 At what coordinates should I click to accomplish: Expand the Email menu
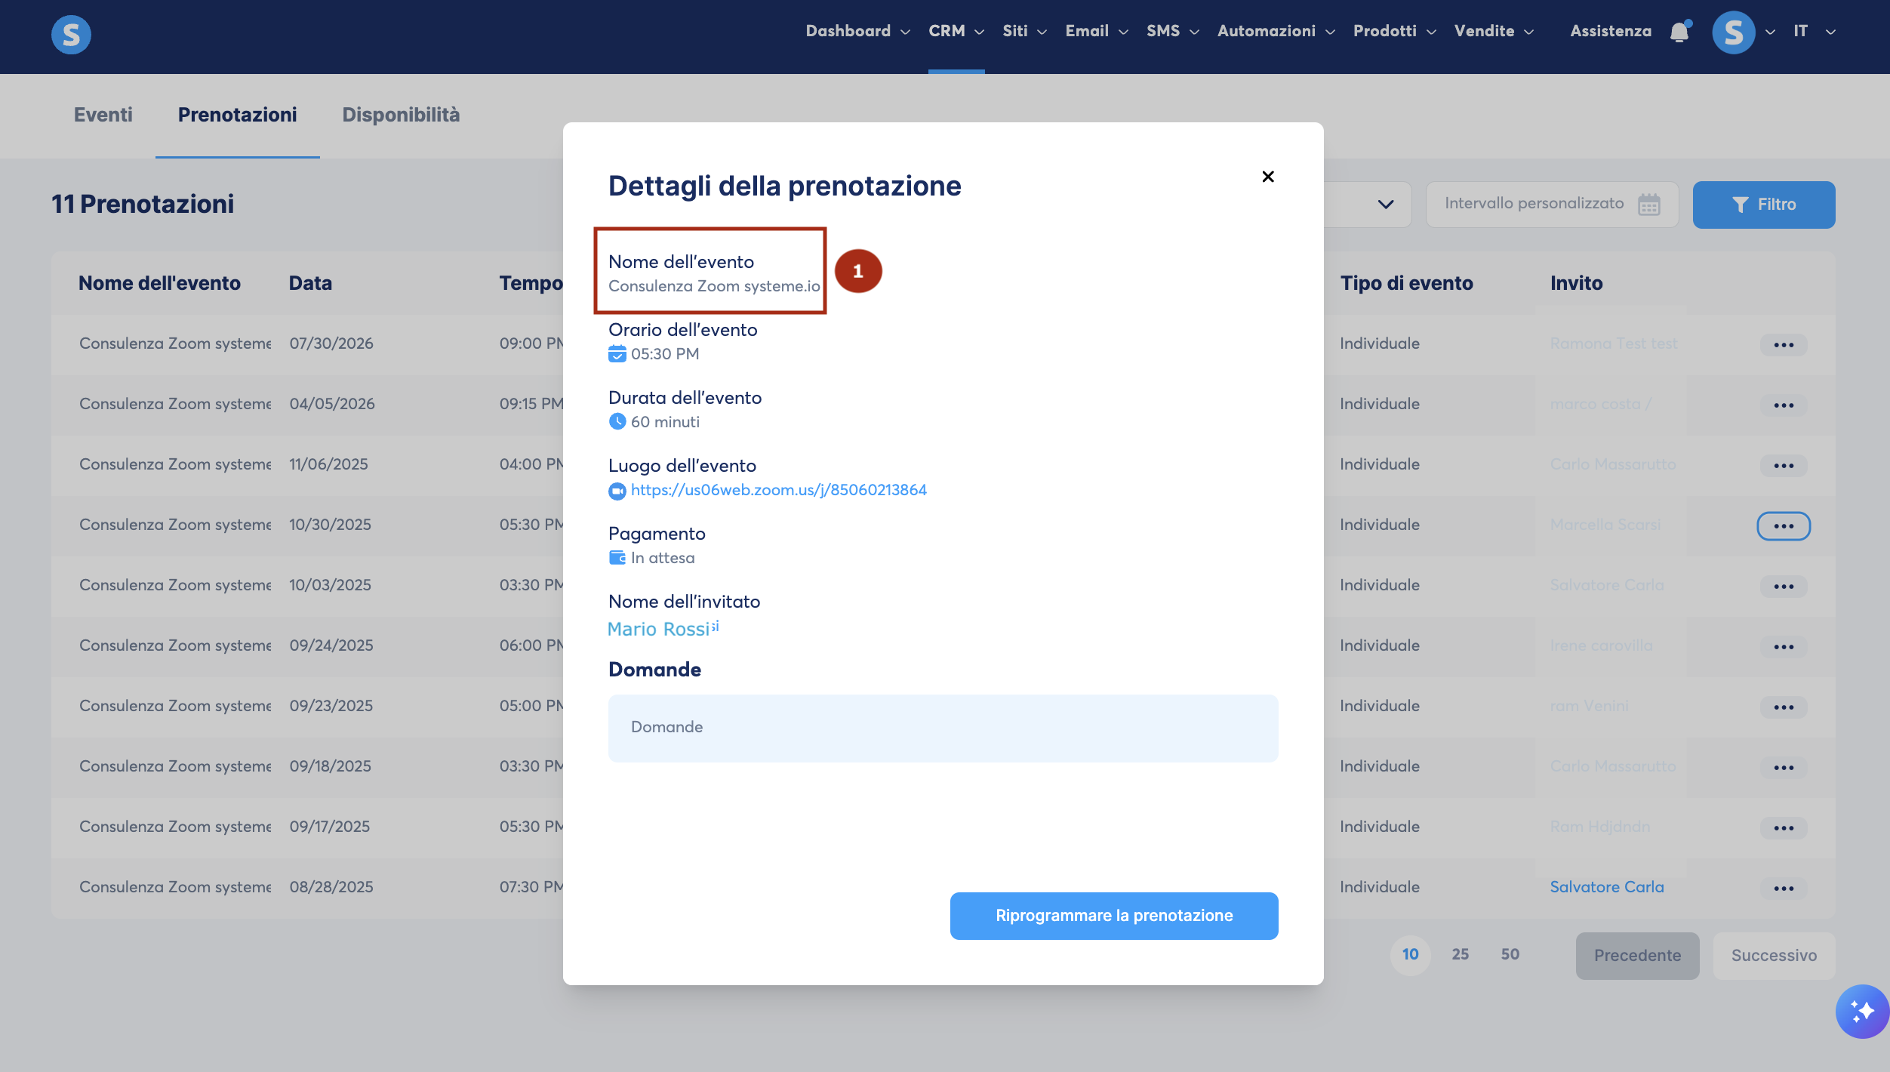click(1097, 31)
